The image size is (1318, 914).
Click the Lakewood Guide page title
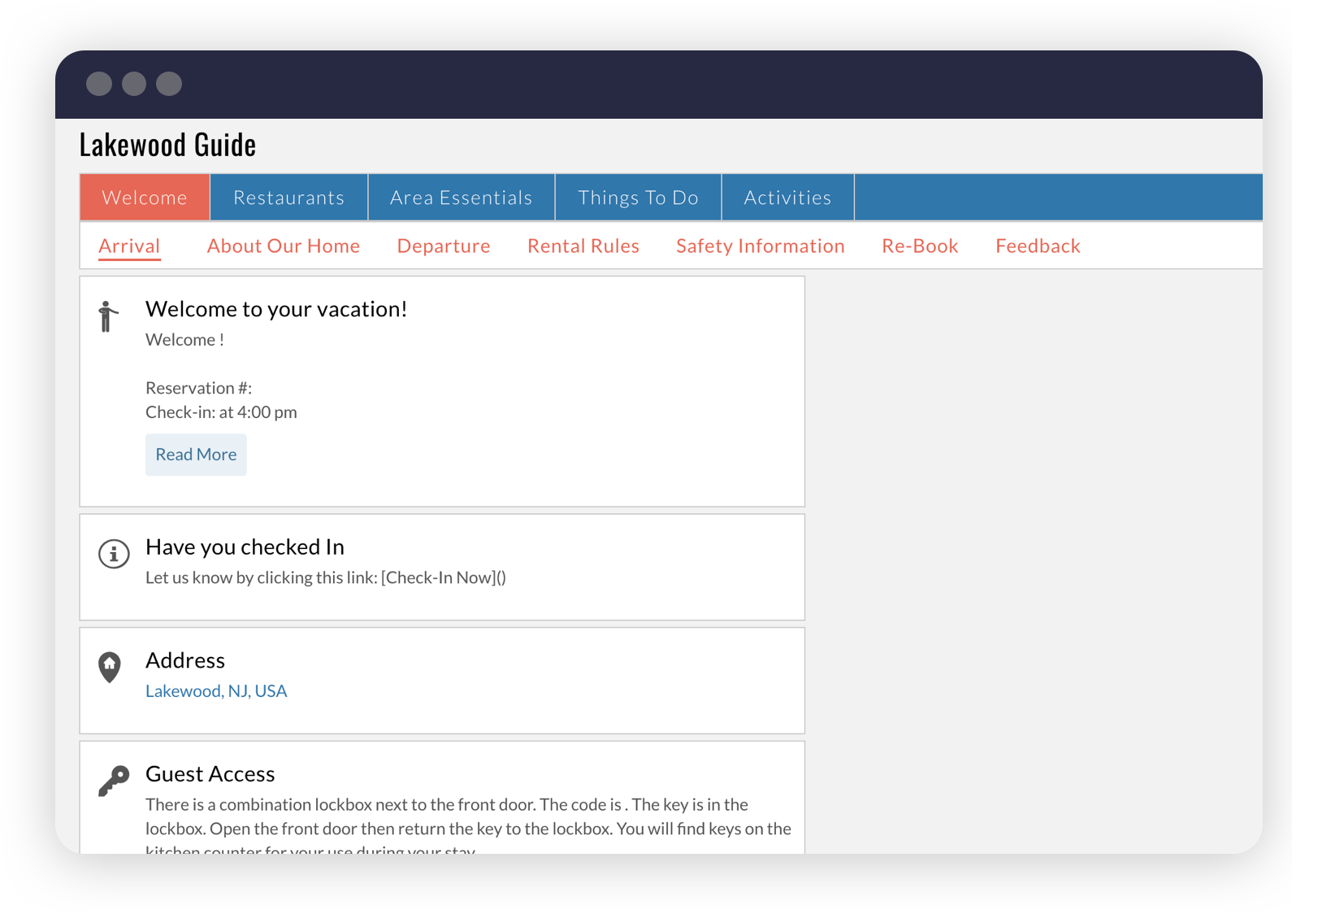point(167,143)
